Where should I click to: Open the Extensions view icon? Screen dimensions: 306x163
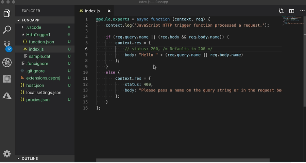7,79
